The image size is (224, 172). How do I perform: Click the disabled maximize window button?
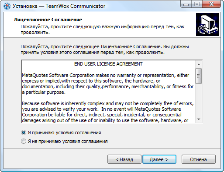pyautogui.click(x=197, y=4)
